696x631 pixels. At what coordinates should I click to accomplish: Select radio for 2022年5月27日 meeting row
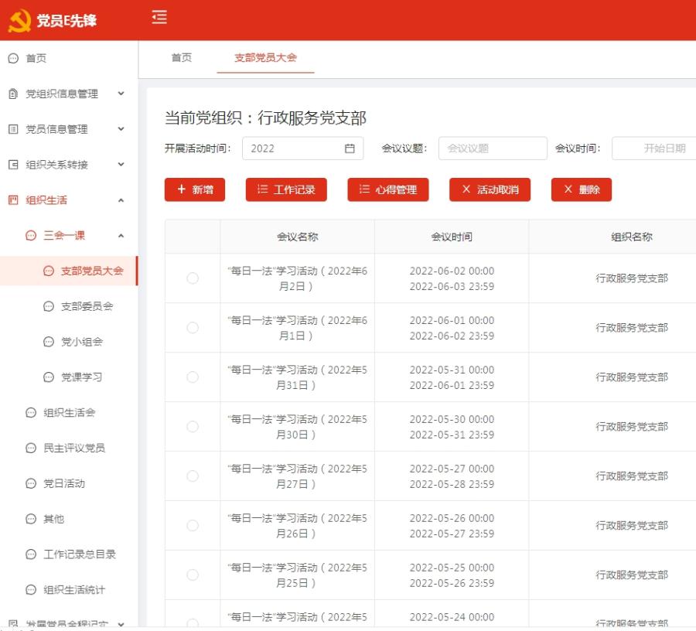coord(193,476)
